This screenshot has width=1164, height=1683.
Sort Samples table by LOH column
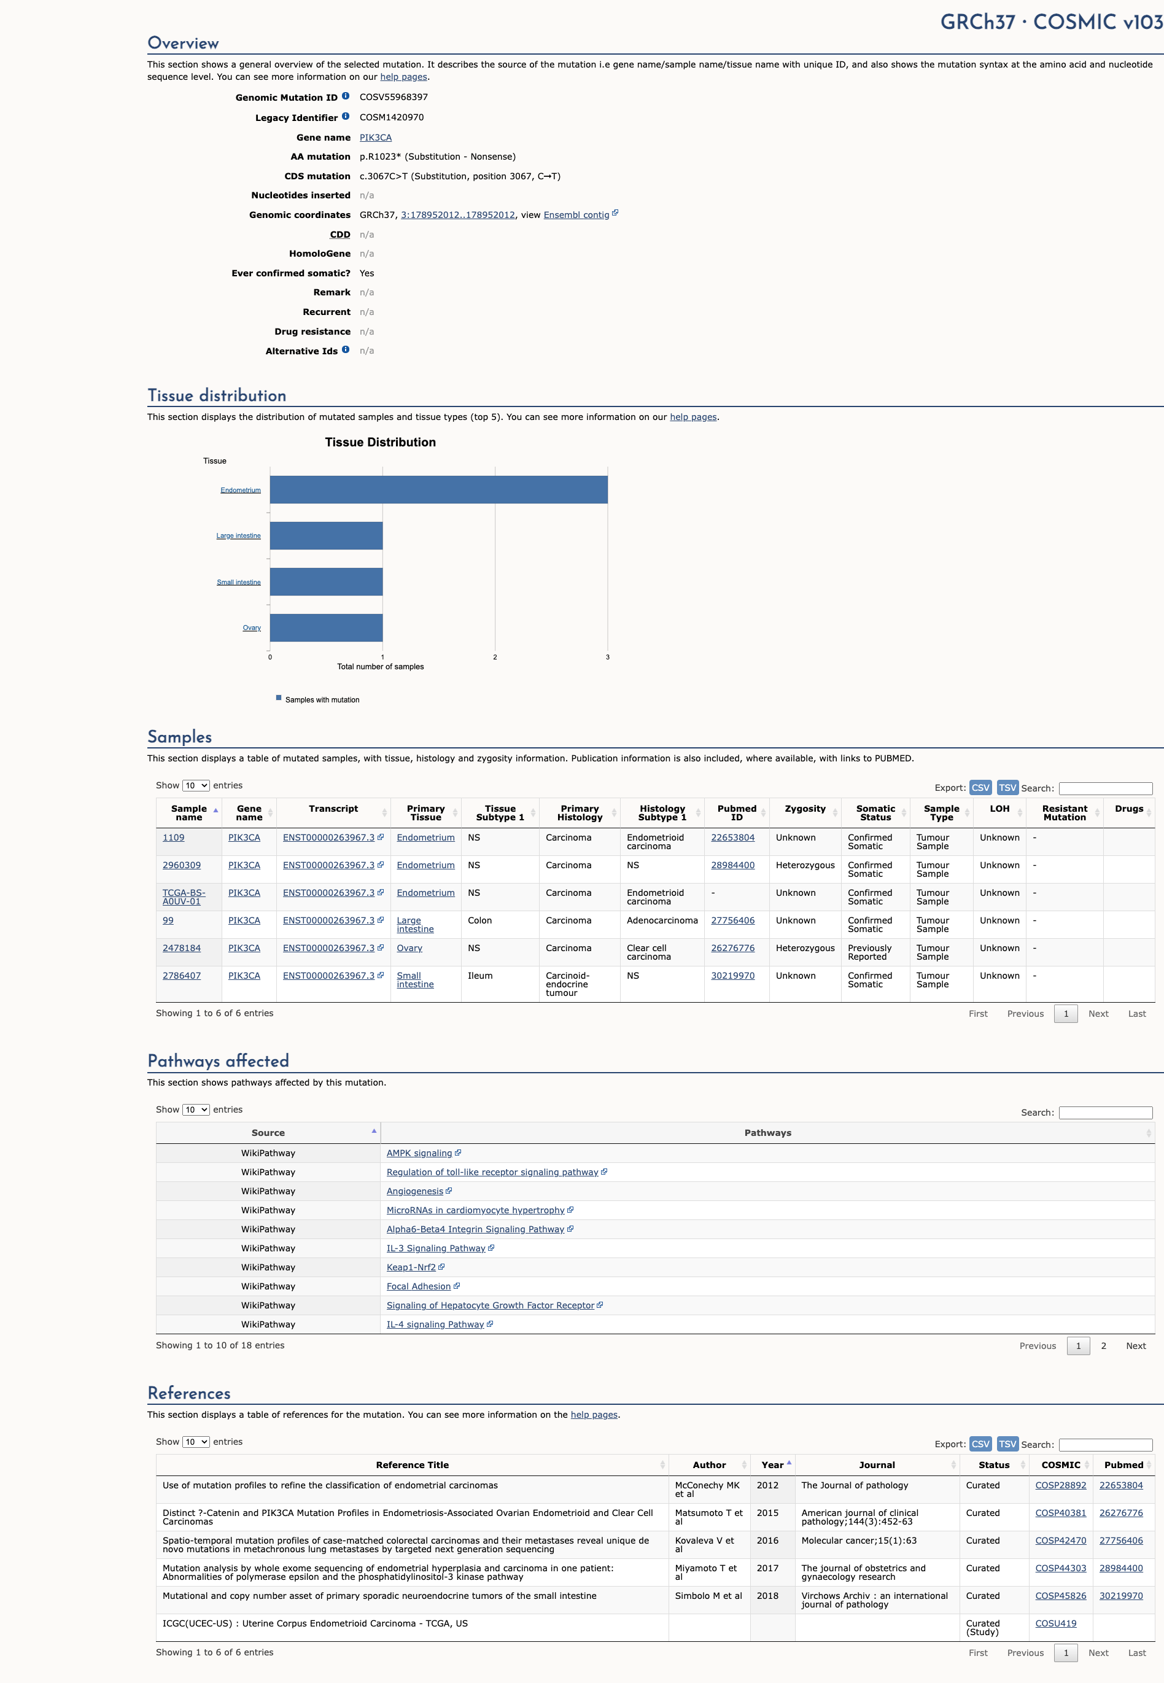click(x=999, y=813)
